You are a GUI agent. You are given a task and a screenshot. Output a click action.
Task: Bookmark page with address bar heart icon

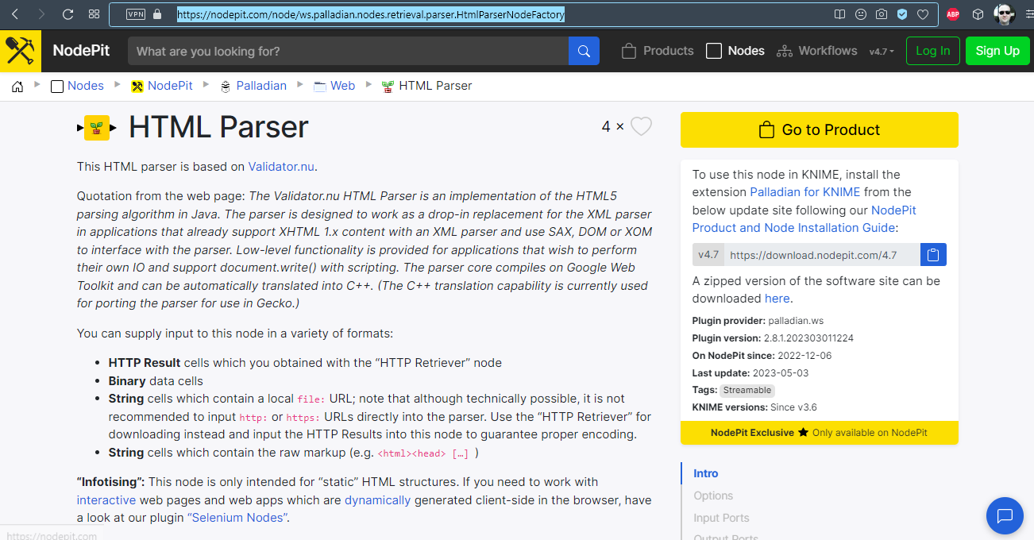coord(923,14)
